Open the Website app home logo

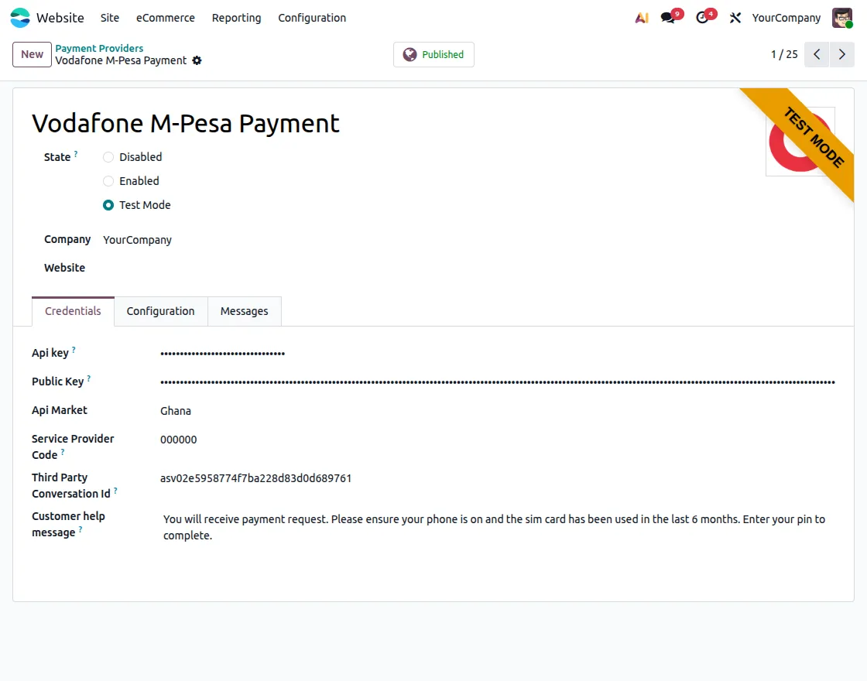click(x=20, y=18)
